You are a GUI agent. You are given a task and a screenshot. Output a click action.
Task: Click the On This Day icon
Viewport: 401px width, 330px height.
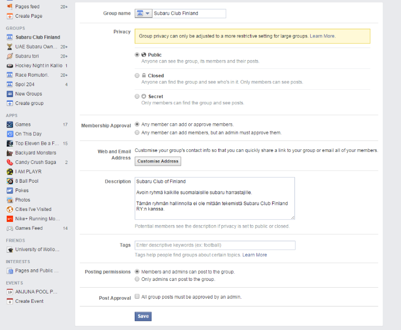(x=10, y=134)
